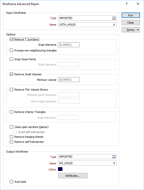The height and width of the screenshot is (190, 144).
Task: Click the help question mark icon
Action: point(127,4)
